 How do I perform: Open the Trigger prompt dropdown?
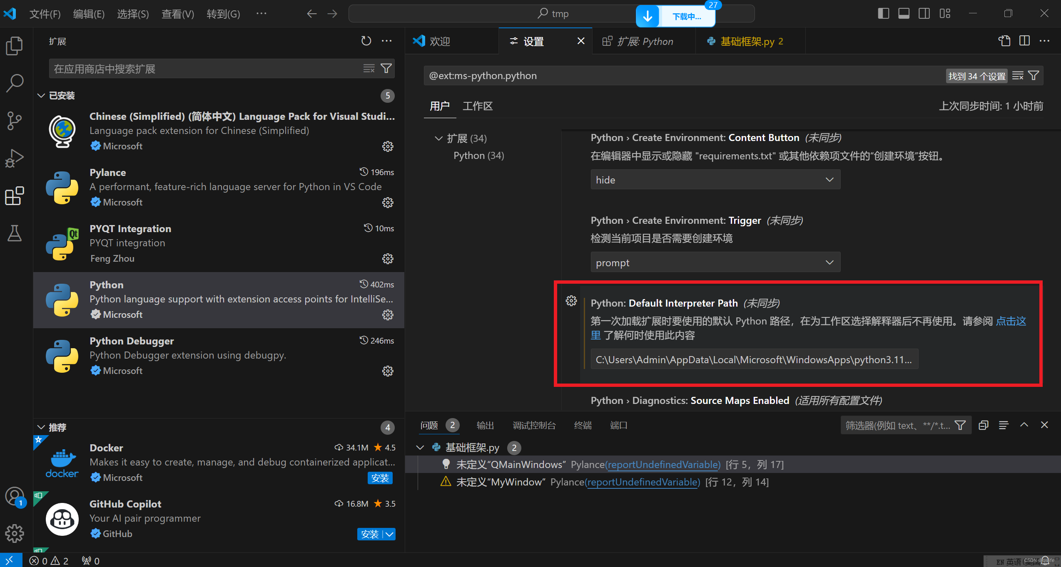[715, 262]
